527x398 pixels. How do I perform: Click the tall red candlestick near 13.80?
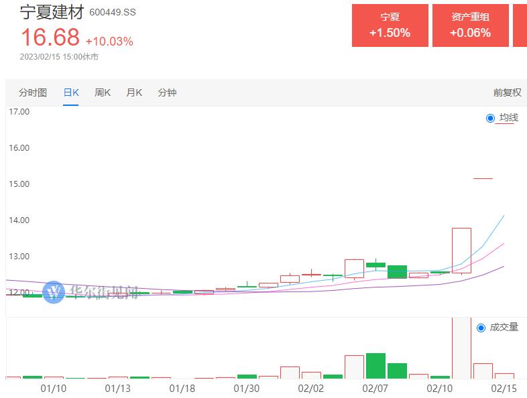point(461,251)
